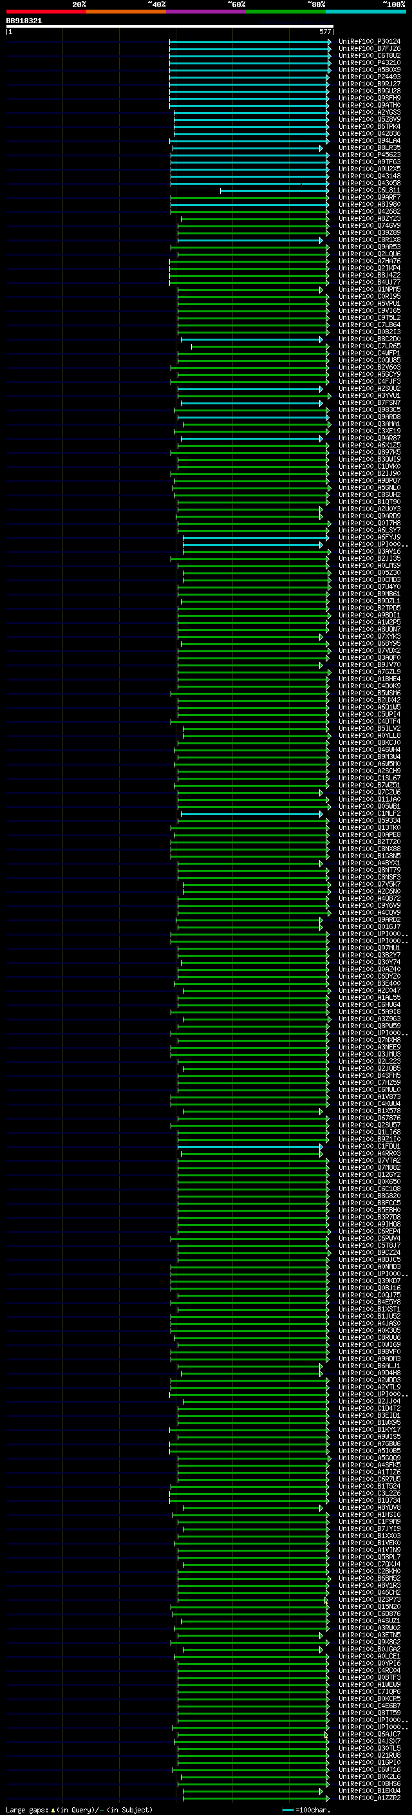Select hit UniRef100_Q94LA4
This screenshot has height=1815, width=412.
(x=370, y=141)
